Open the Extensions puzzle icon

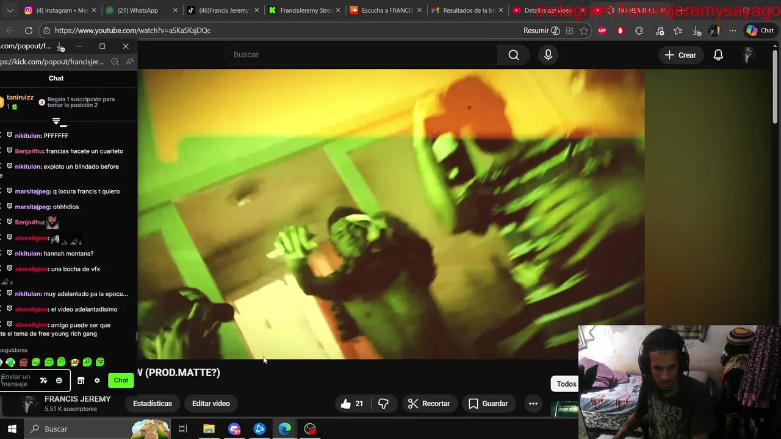coord(639,30)
